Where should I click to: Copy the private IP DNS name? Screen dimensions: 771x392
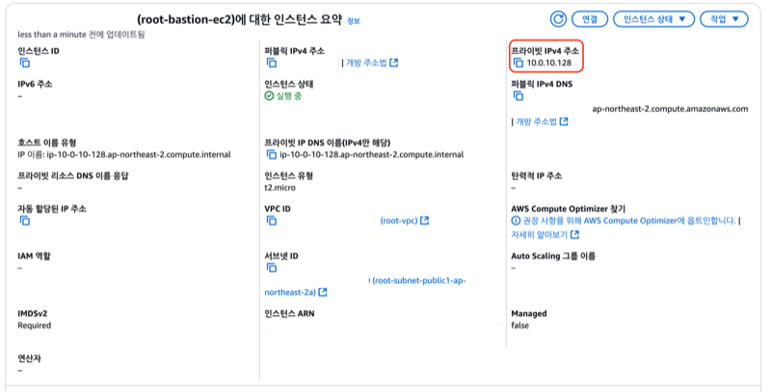pyautogui.click(x=272, y=154)
